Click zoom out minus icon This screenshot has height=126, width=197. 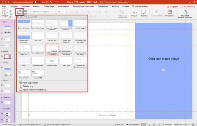(163, 124)
